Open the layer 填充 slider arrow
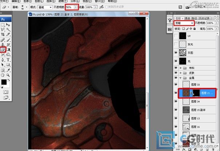This screenshot has width=220, height=151. [216, 29]
